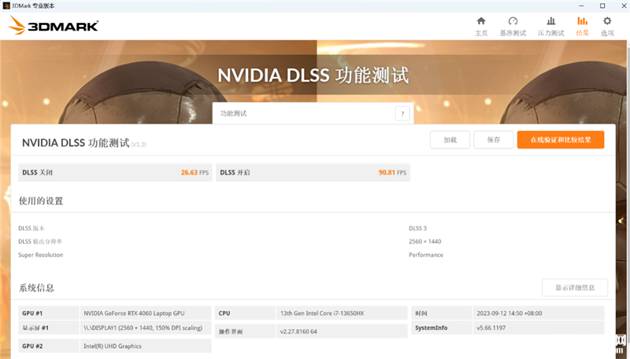630x359 pixels.
Task: Click the Performance setting value
Action: [x=426, y=255]
